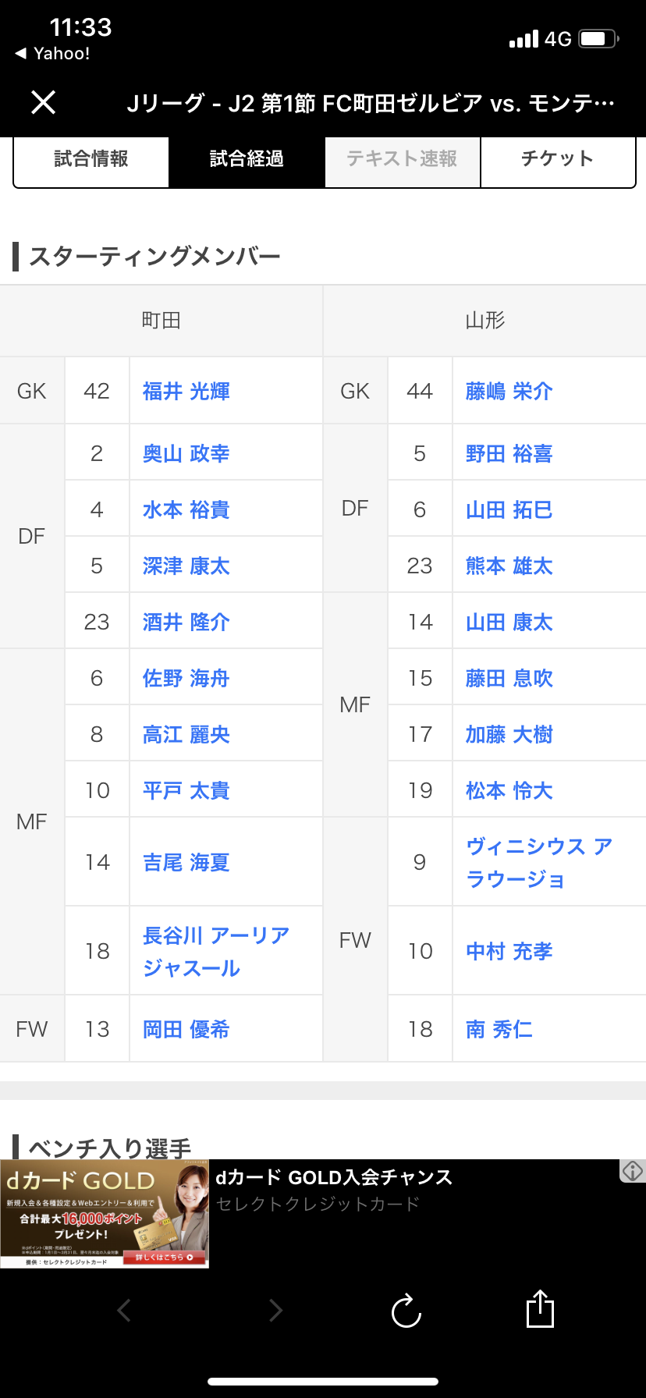Open player link 福井 光輝

(x=186, y=392)
